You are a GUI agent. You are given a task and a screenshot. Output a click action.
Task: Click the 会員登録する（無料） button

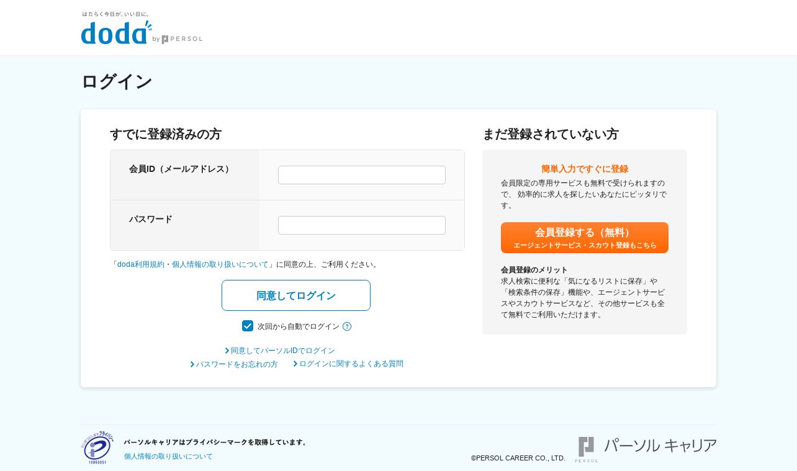pyautogui.click(x=585, y=238)
